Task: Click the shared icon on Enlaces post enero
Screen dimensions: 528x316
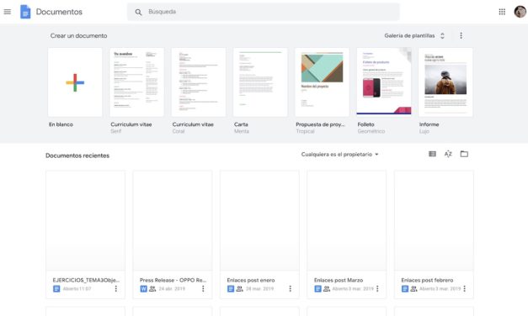Action: tap(239, 288)
